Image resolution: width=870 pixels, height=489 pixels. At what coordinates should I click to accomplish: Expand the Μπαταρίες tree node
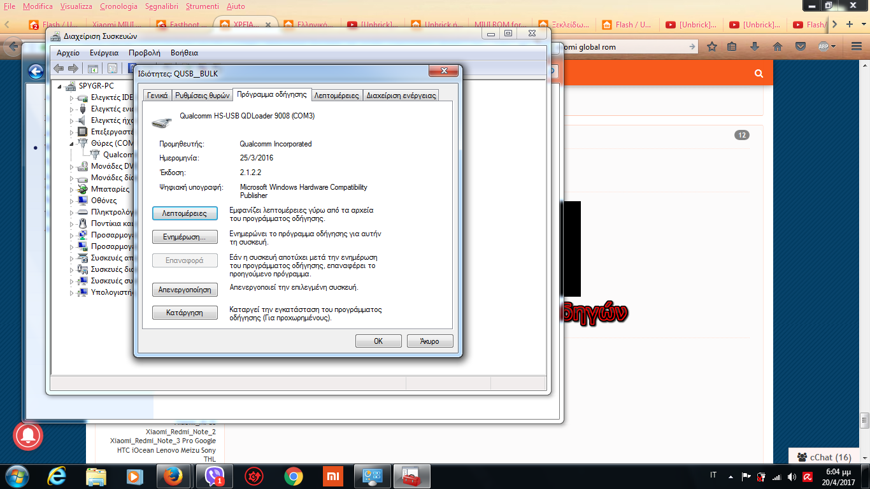coord(72,189)
